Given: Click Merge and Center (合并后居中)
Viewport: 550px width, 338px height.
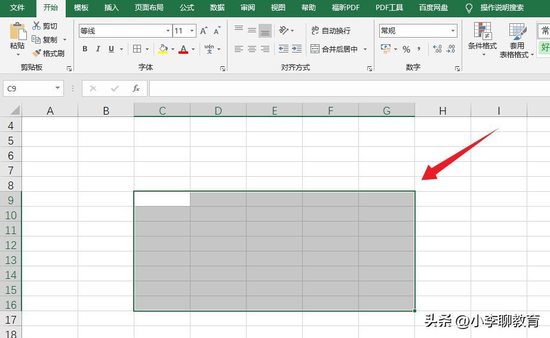Looking at the screenshot, I should (334, 49).
